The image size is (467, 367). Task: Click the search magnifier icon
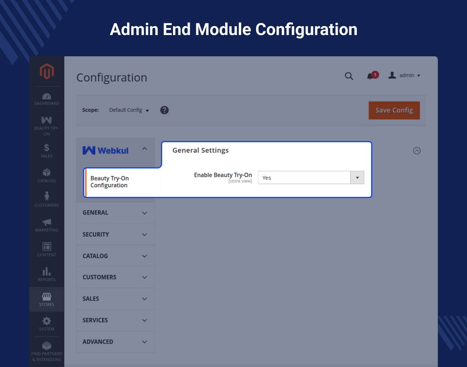tap(349, 76)
